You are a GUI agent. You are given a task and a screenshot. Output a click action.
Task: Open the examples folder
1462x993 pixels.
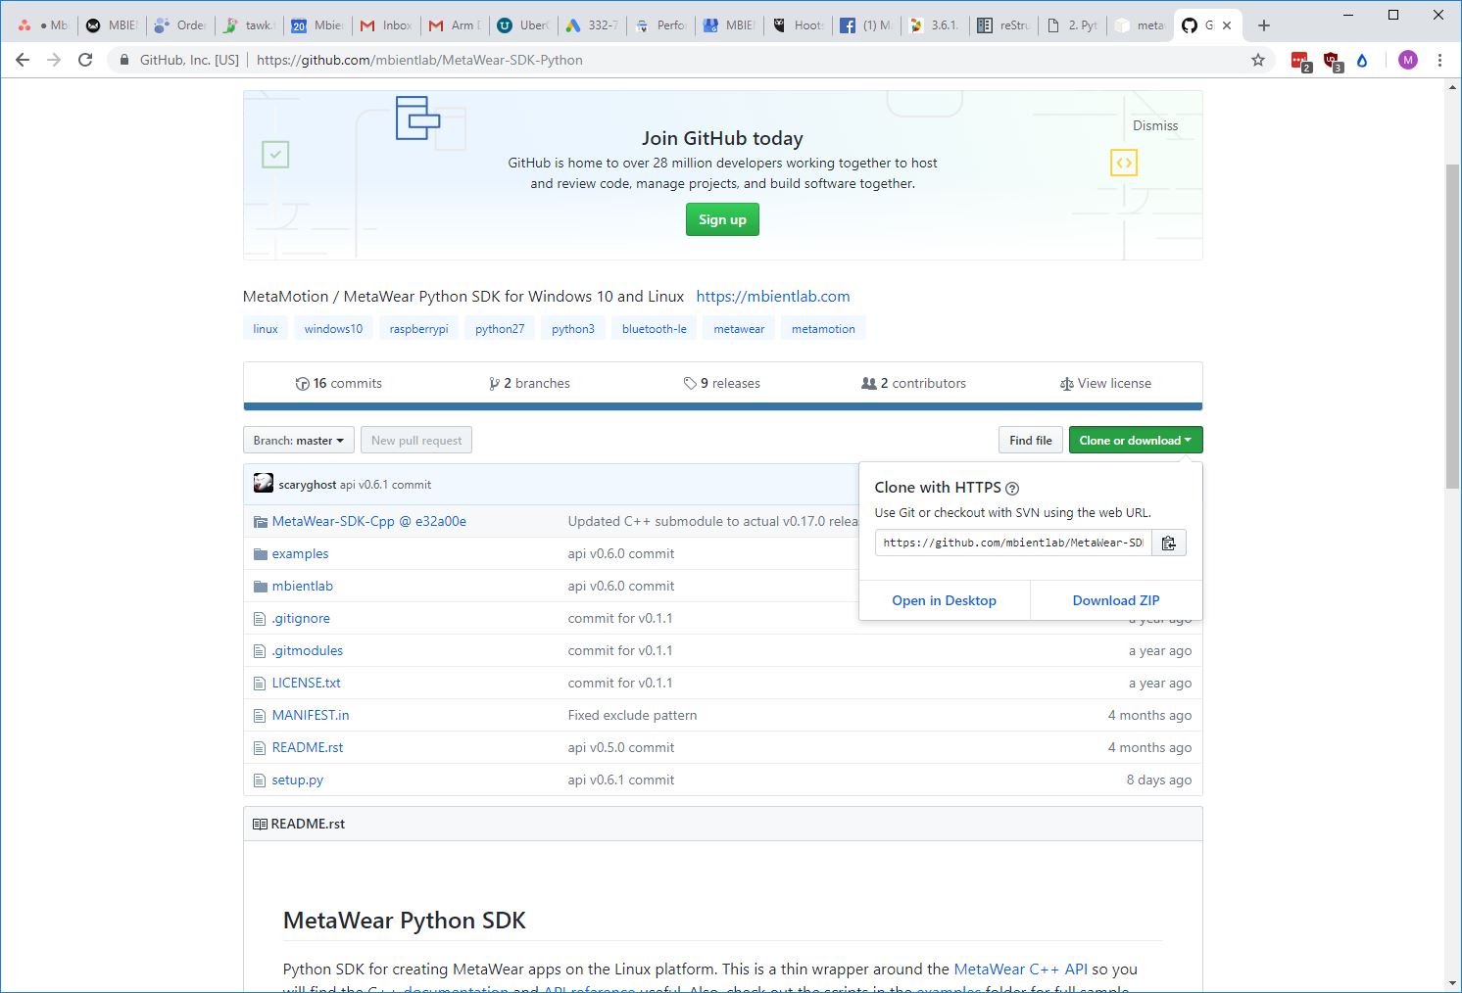300,553
